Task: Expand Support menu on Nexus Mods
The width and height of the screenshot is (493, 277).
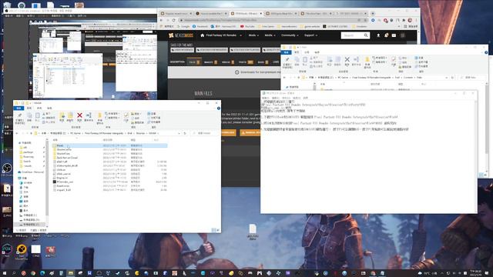Action: [310, 35]
